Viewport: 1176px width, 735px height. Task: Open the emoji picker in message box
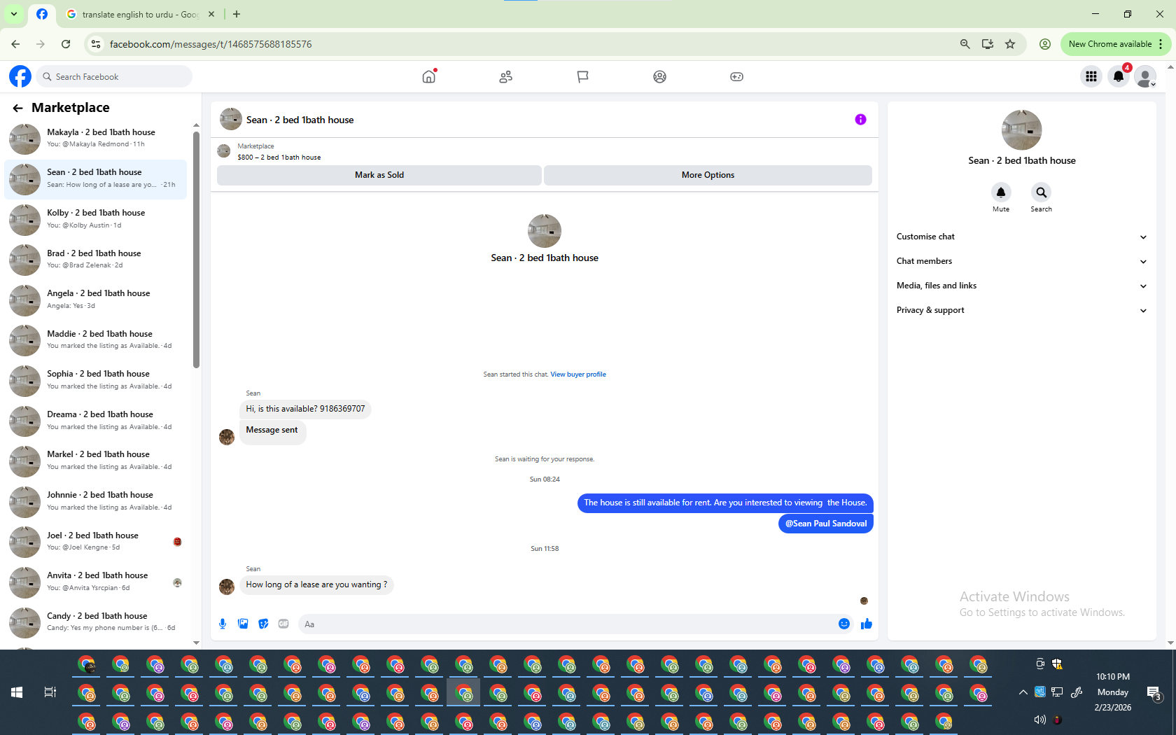[844, 624]
